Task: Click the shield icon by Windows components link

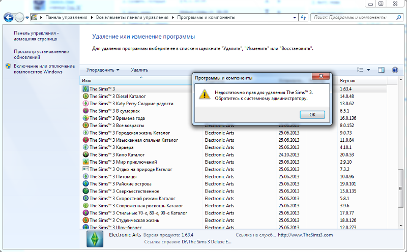Action: (8, 66)
